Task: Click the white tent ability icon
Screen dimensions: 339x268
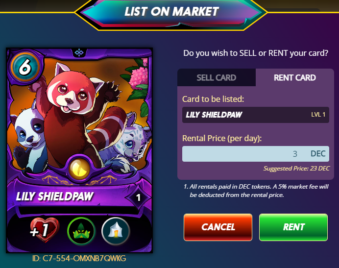Action: 116,231
